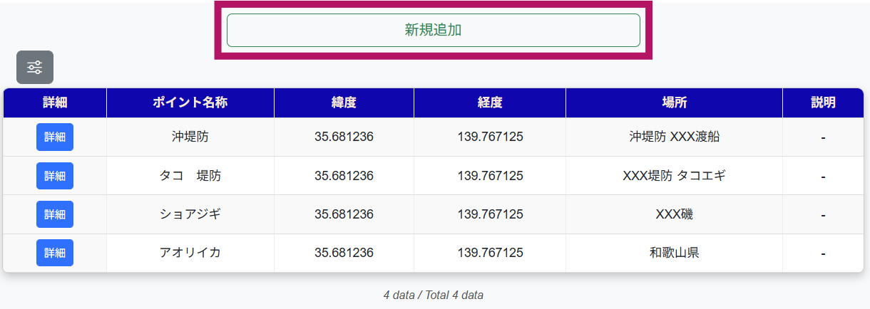Open 詳細 for the アオリイカ row
Image resolution: width=870 pixels, height=309 pixels.
point(55,253)
